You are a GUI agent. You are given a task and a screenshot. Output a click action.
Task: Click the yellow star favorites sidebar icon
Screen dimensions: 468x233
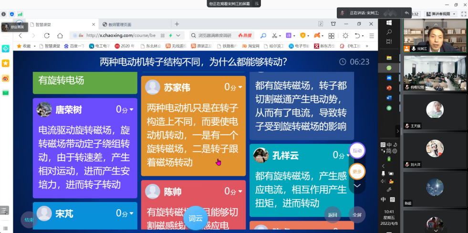click(6, 63)
